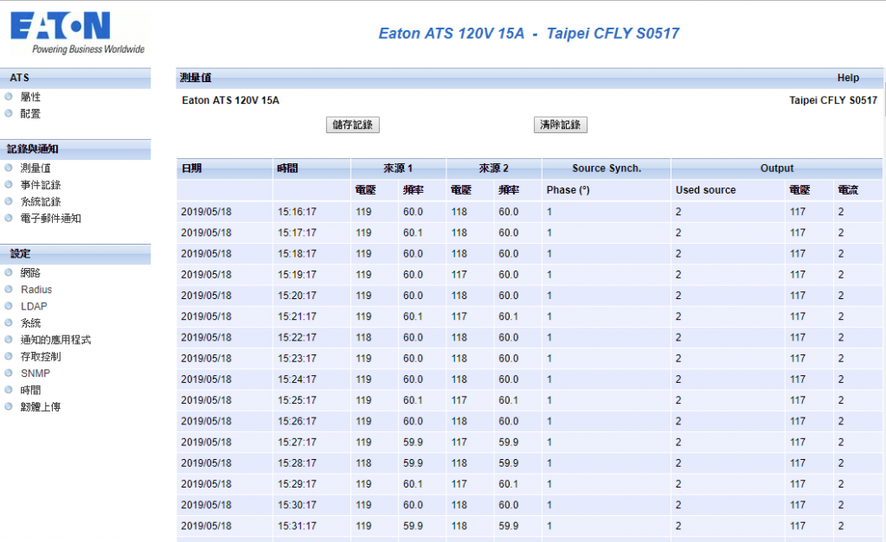This screenshot has height=542, width=886.
Task: Click the time cell 15:17:17
Action: point(298,233)
